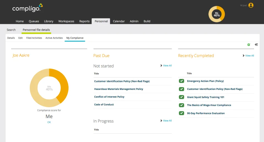This screenshot has width=264, height=142.
Task: Click the export arrow icon
Action: coord(256,44)
